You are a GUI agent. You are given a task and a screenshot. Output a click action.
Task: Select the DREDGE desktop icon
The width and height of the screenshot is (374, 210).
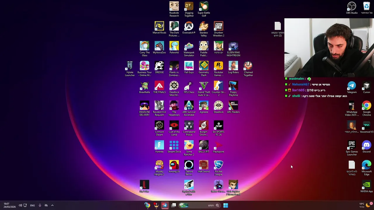pyautogui.click(x=159, y=67)
